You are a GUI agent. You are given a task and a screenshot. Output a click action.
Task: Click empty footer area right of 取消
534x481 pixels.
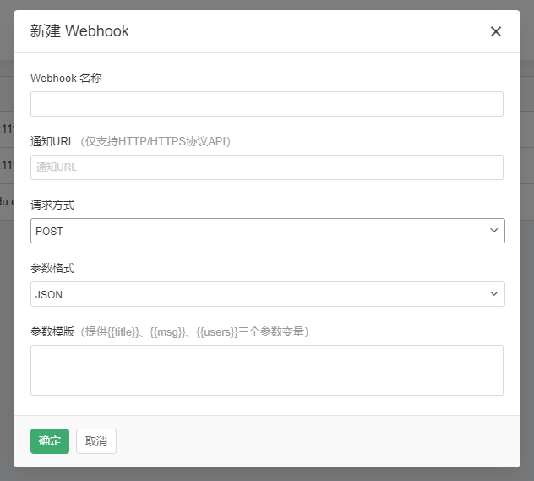[321, 441]
